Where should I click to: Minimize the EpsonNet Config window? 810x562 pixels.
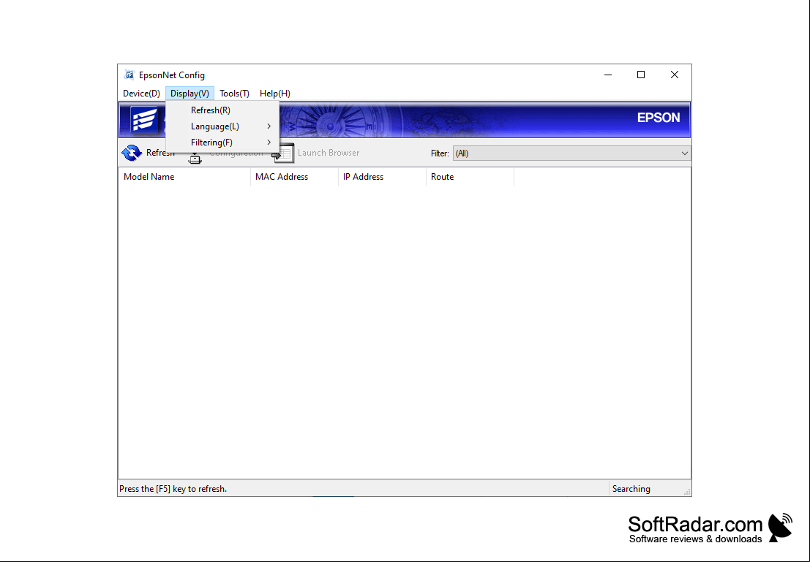coord(608,75)
